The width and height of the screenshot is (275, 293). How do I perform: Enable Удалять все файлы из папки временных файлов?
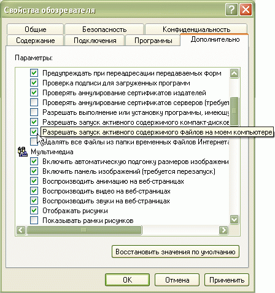(x=34, y=142)
